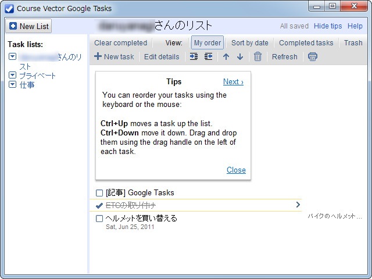Screen dimensions: 372x279
Task: Add a task via New task label
Action: coord(119,57)
